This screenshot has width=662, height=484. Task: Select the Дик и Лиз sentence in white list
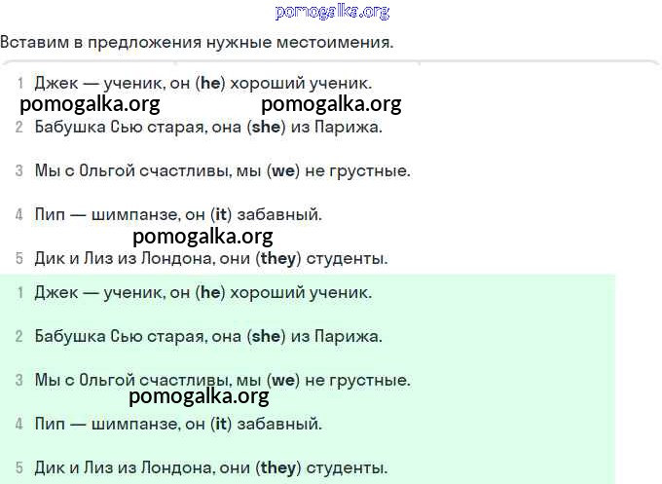(x=210, y=258)
